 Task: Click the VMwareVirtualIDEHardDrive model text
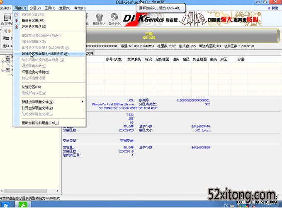[112, 104]
